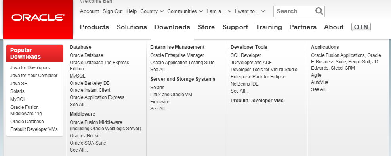Open the "I am a..." dropdown
Screen dimensions: 391x156
[x=219, y=11]
